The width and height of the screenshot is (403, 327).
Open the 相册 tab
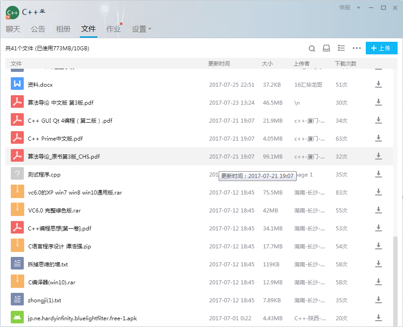(63, 29)
